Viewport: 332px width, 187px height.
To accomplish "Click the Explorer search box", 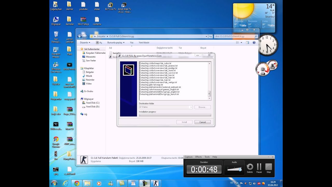I will click(x=236, y=36).
